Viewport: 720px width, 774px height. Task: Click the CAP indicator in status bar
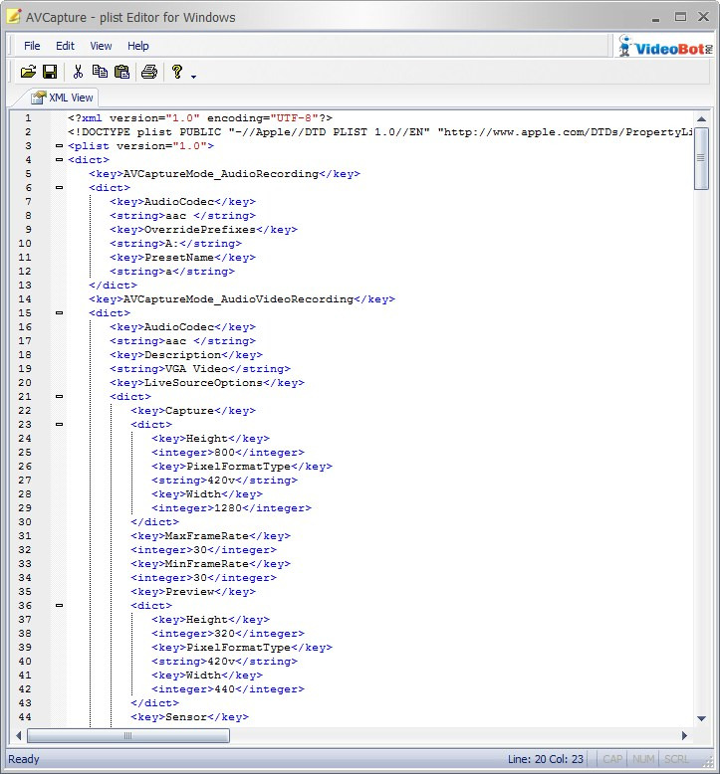coord(612,759)
